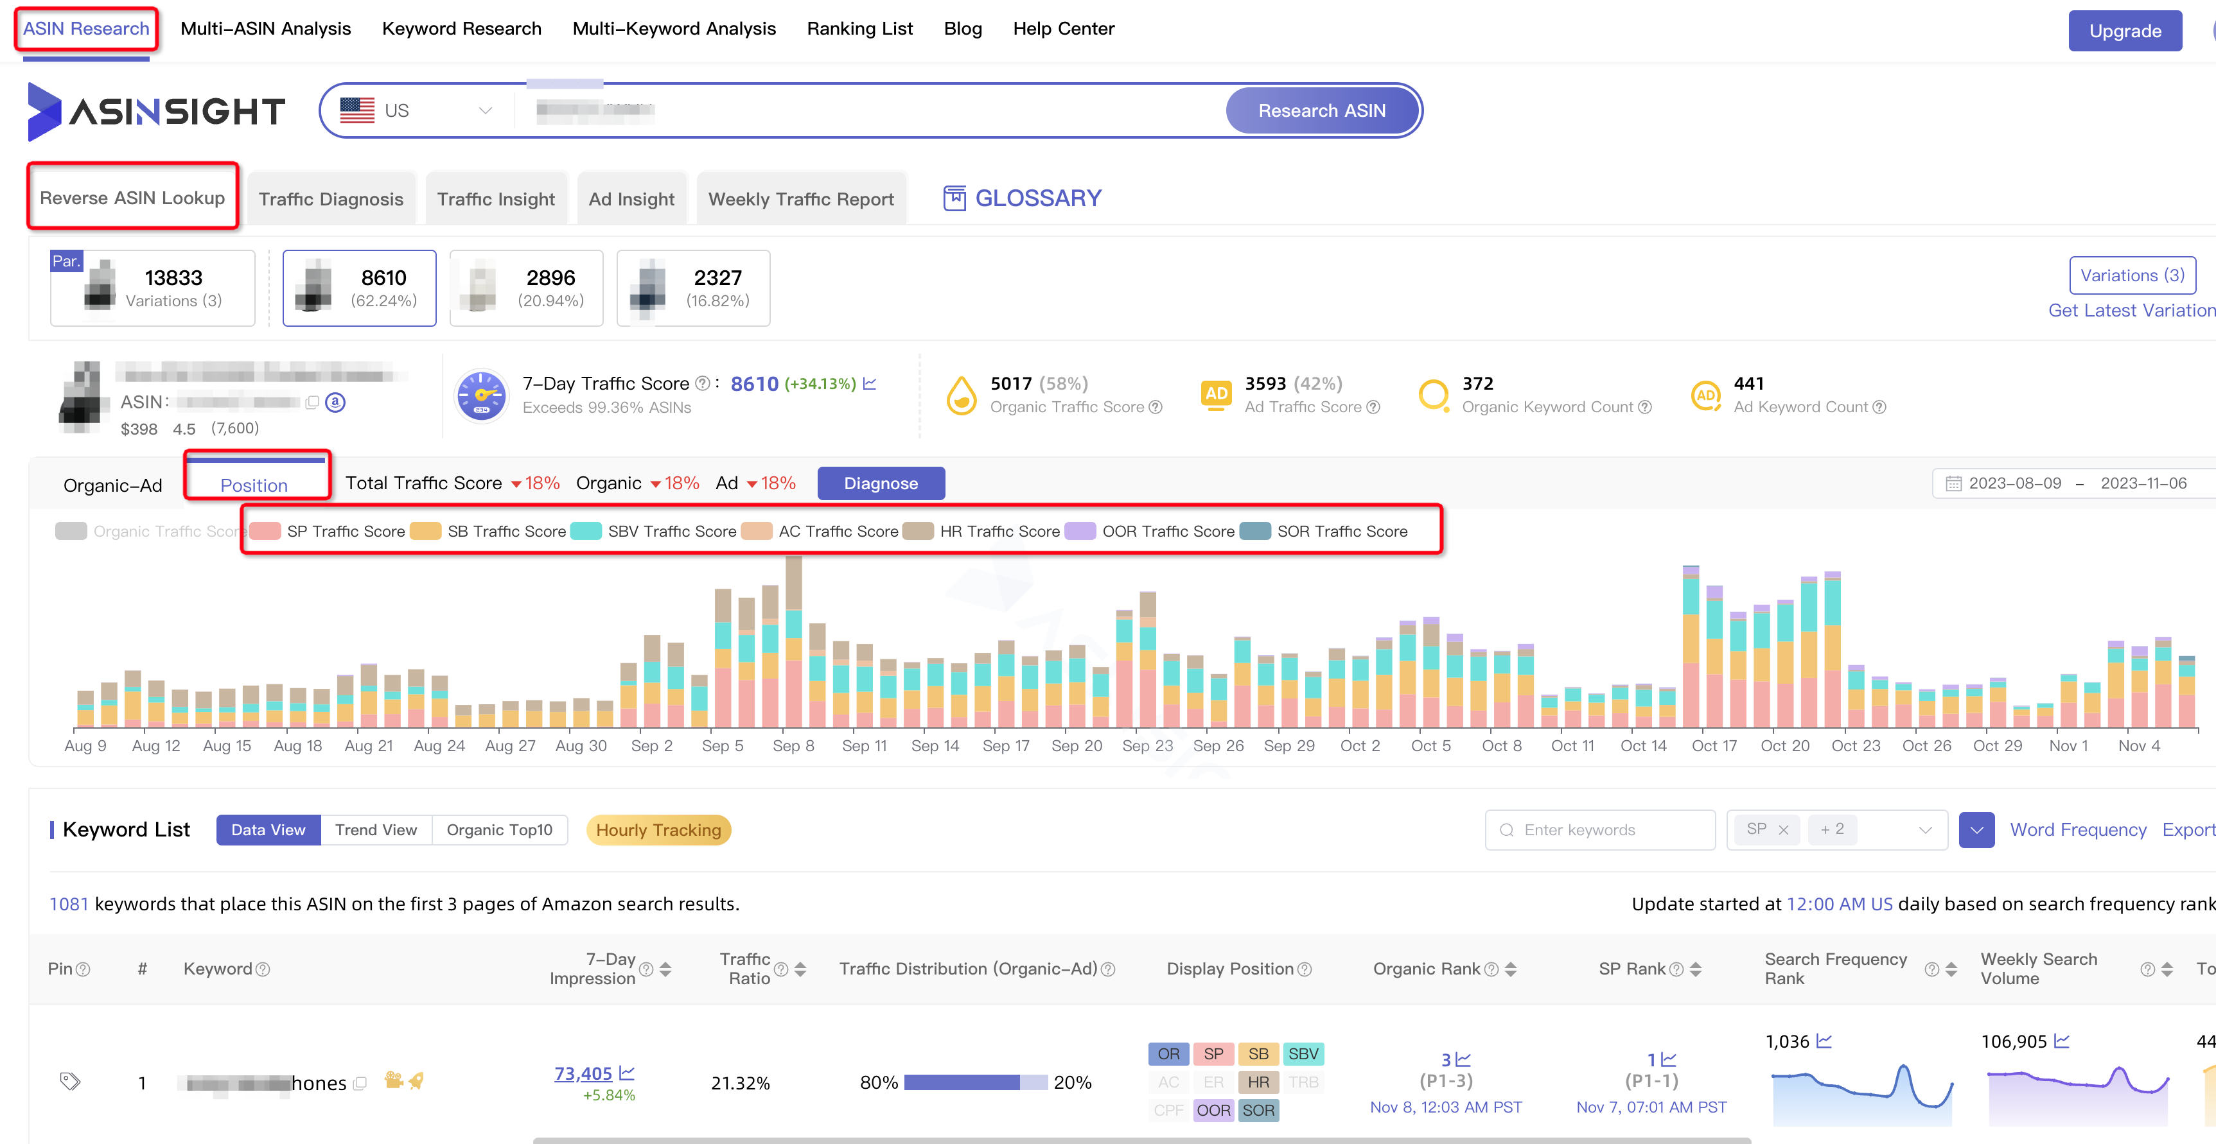Open help icon for Display Position column
2216x1144 pixels.
pos(1304,969)
